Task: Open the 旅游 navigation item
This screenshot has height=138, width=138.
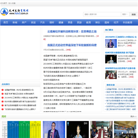Action: point(79,23)
